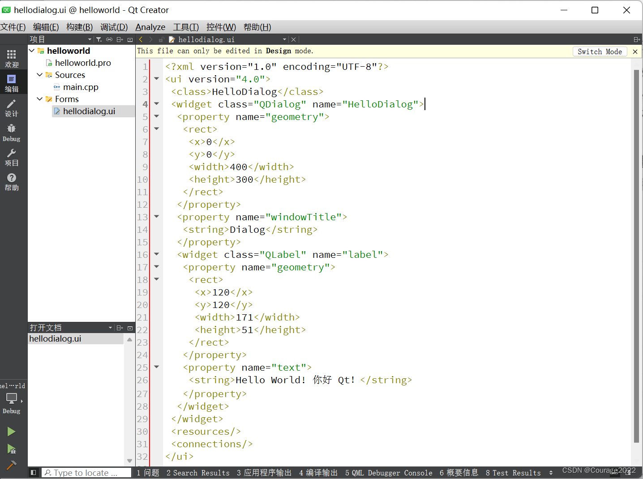
Task: Open the 2 Search Results pane
Action: (x=198, y=473)
